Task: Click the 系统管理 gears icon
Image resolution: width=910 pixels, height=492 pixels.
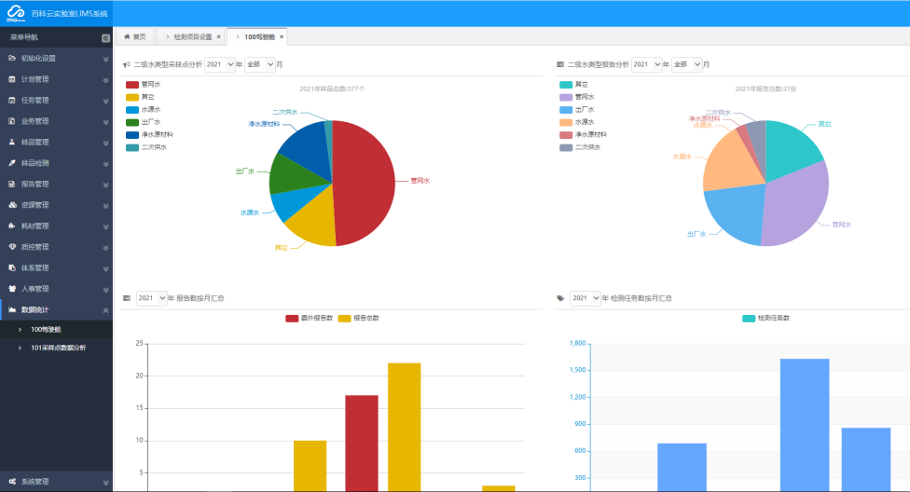Action: [x=12, y=482]
